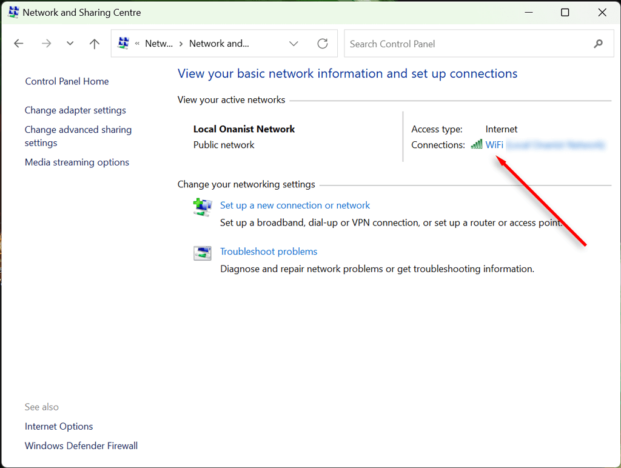Click the Back navigation arrow
This screenshot has height=468, width=621.
pos(19,44)
